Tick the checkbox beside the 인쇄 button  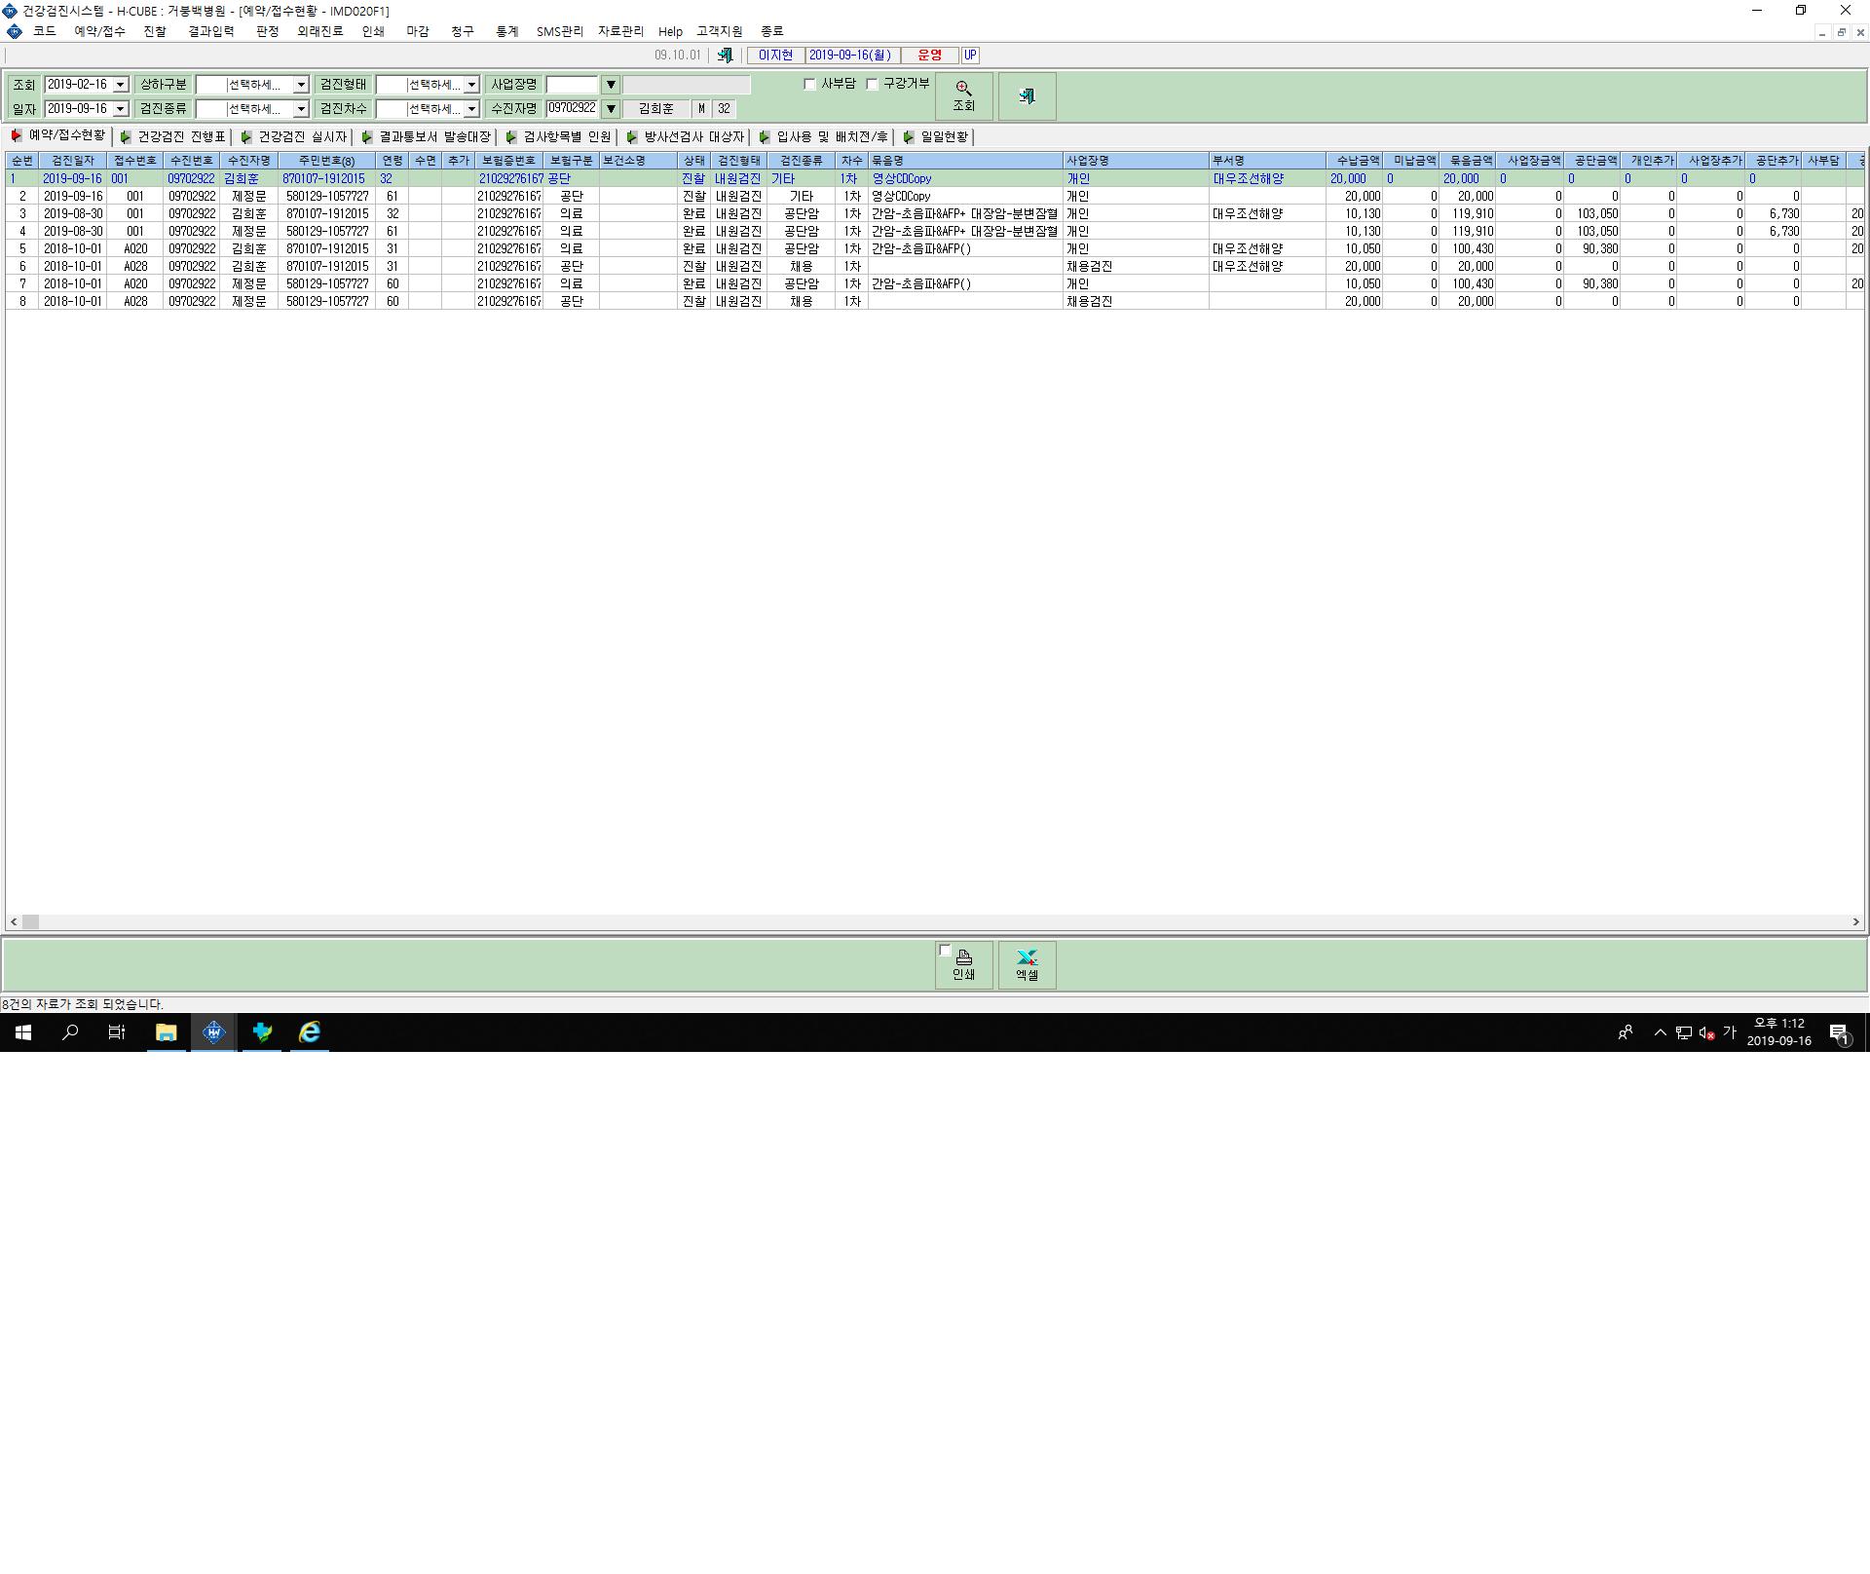[945, 951]
